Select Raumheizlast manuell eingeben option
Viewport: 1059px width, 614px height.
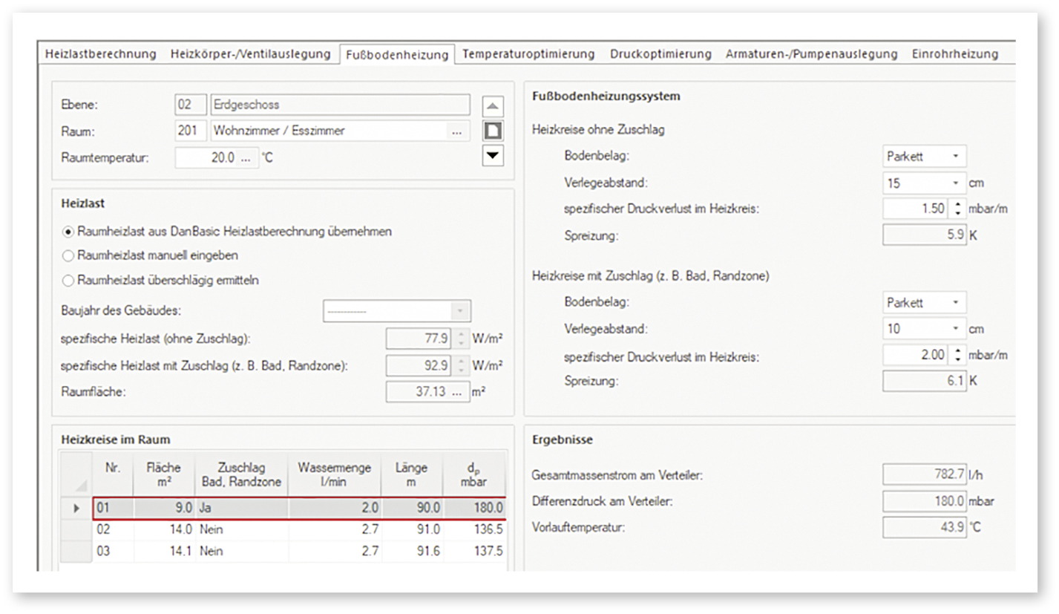point(69,256)
